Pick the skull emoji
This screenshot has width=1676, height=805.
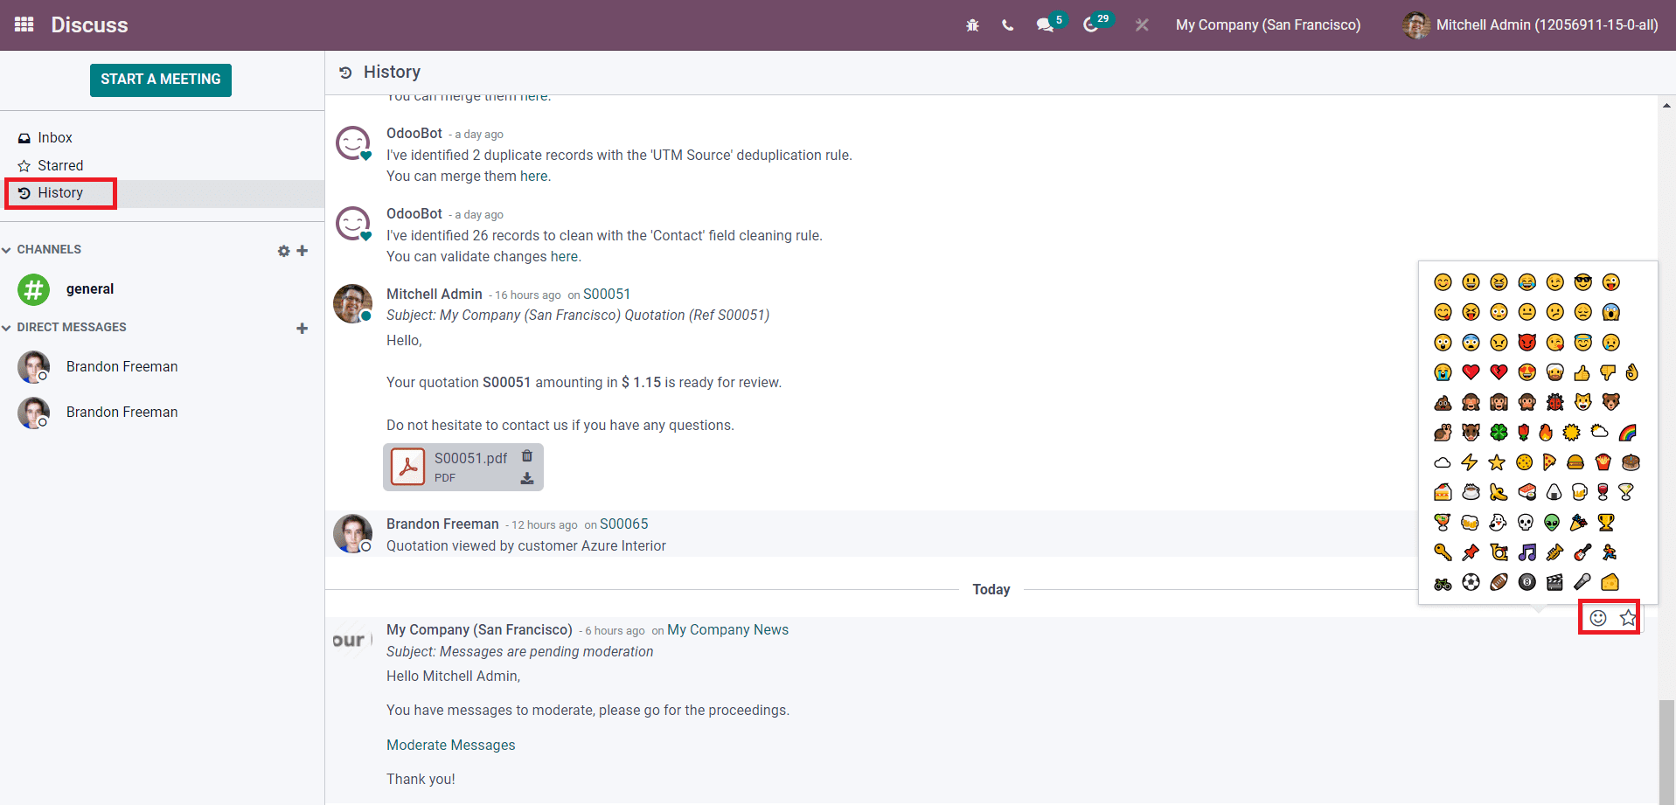[1525, 522]
